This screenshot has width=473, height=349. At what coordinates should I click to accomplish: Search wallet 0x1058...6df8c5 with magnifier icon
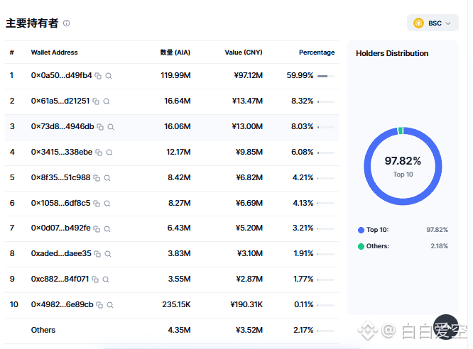point(107,204)
